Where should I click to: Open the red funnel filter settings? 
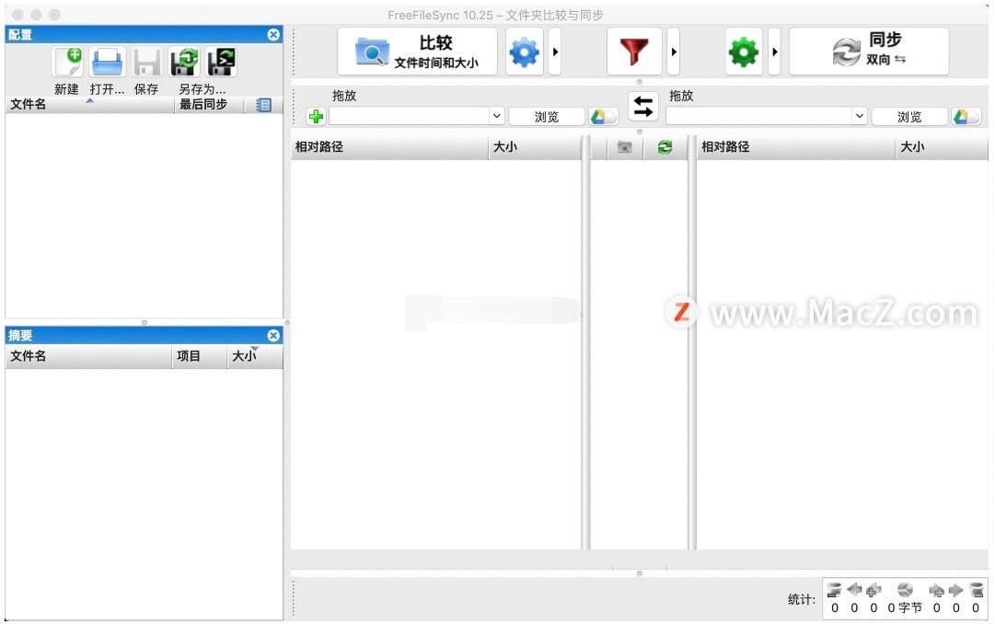click(x=634, y=52)
